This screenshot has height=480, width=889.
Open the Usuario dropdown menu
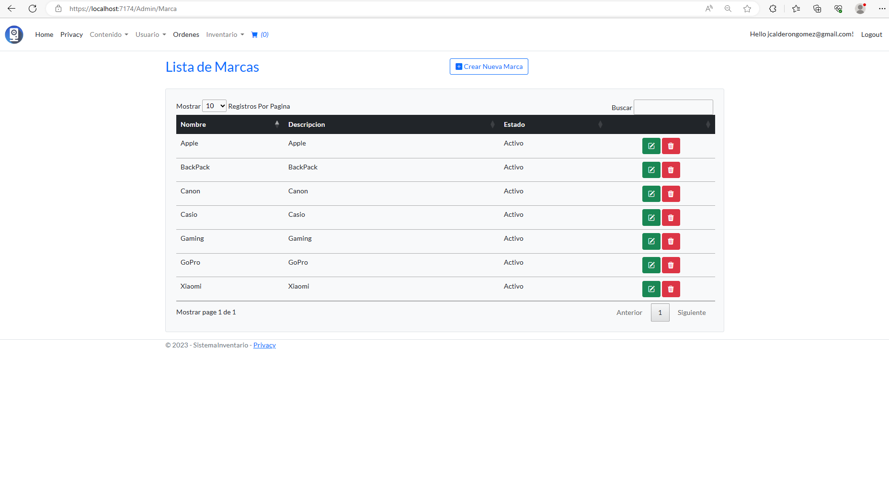[x=150, y=34]
